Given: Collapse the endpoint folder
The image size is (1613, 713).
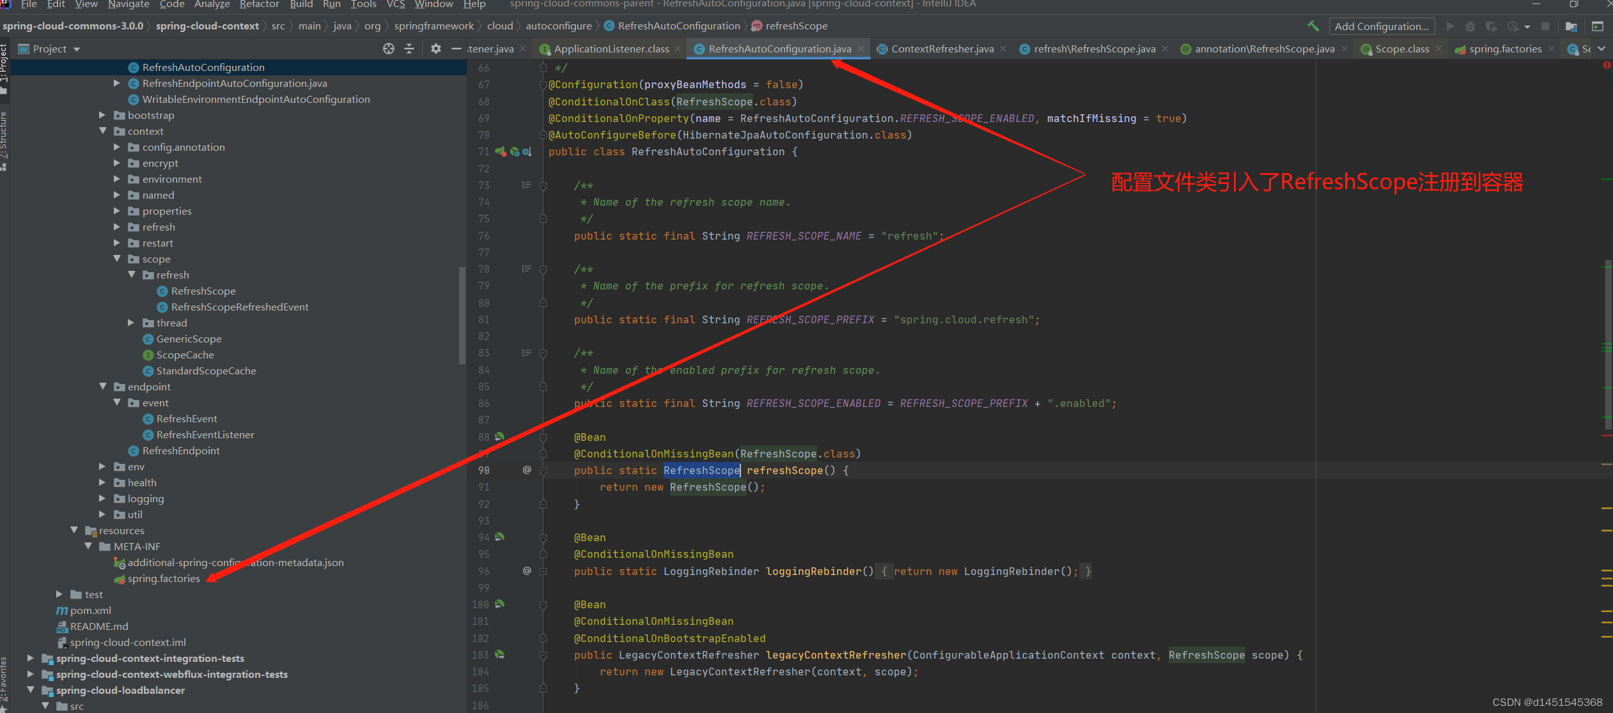Looking at the screenshot, I should 102,387.
